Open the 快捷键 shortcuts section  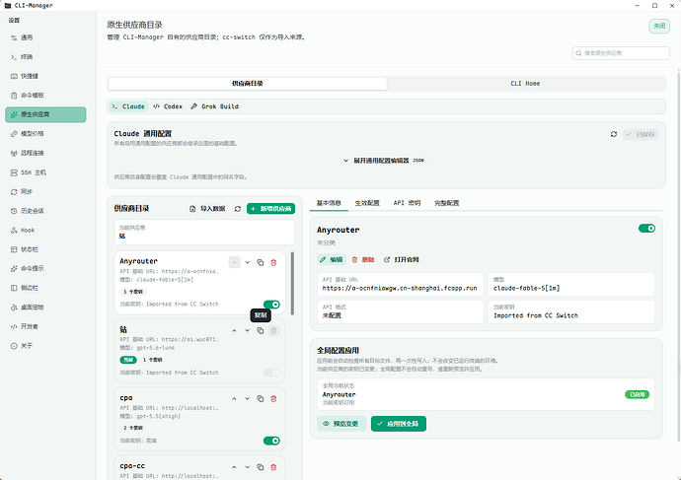pos(45,76)
